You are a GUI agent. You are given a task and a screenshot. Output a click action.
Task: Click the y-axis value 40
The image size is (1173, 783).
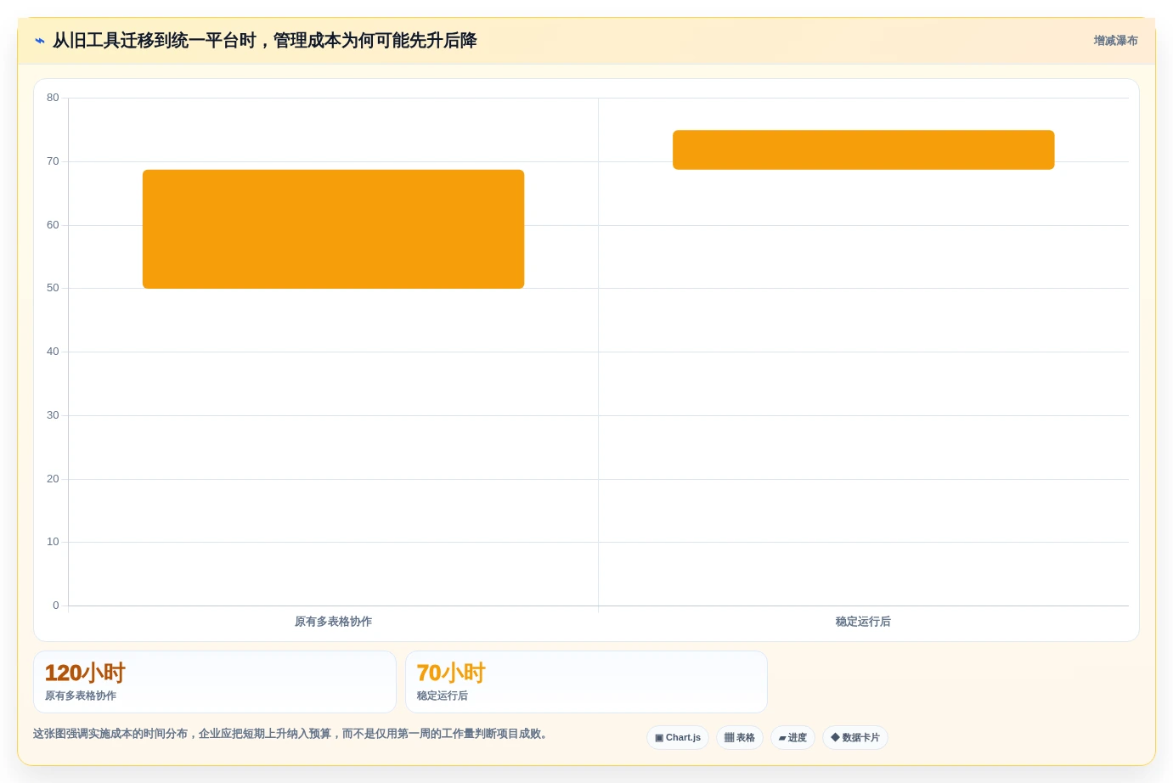point(53,352)
